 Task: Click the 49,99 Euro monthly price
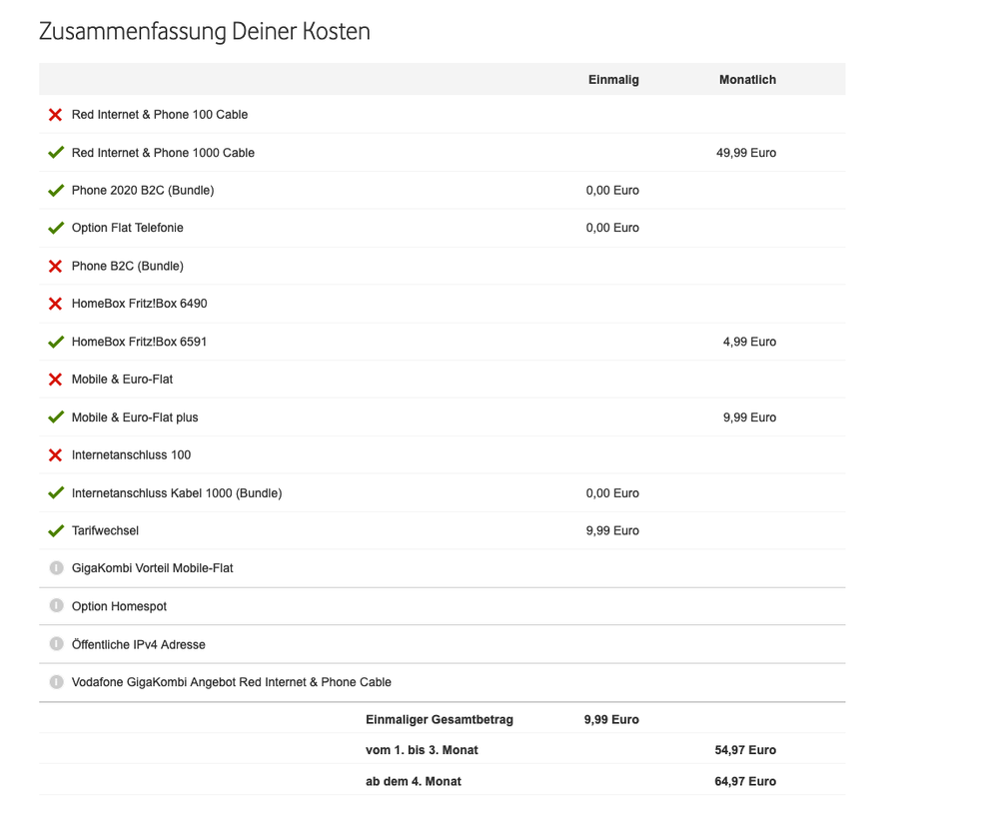[x=745, y=153]
